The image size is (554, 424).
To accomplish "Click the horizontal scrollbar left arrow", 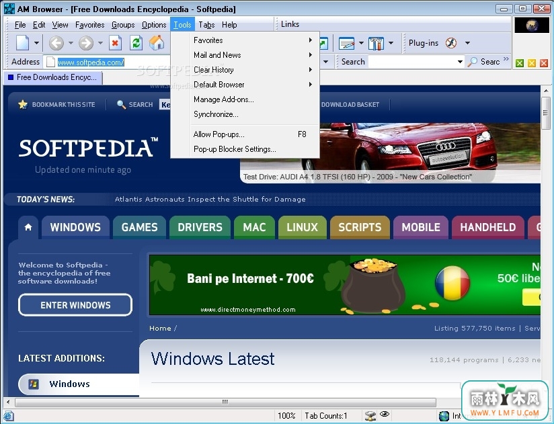I will pyautogui.click(x=8, y=402).
